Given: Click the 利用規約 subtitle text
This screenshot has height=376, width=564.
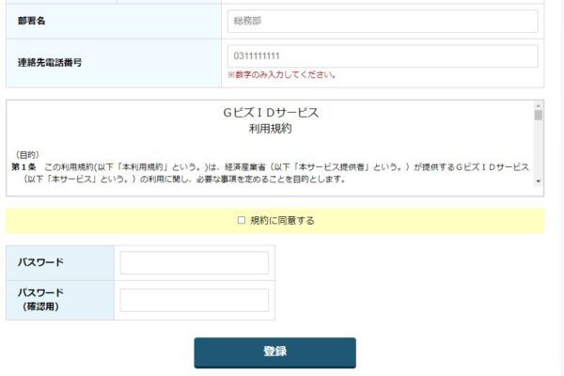Looking at the screenshot, I should click(270, 129).
